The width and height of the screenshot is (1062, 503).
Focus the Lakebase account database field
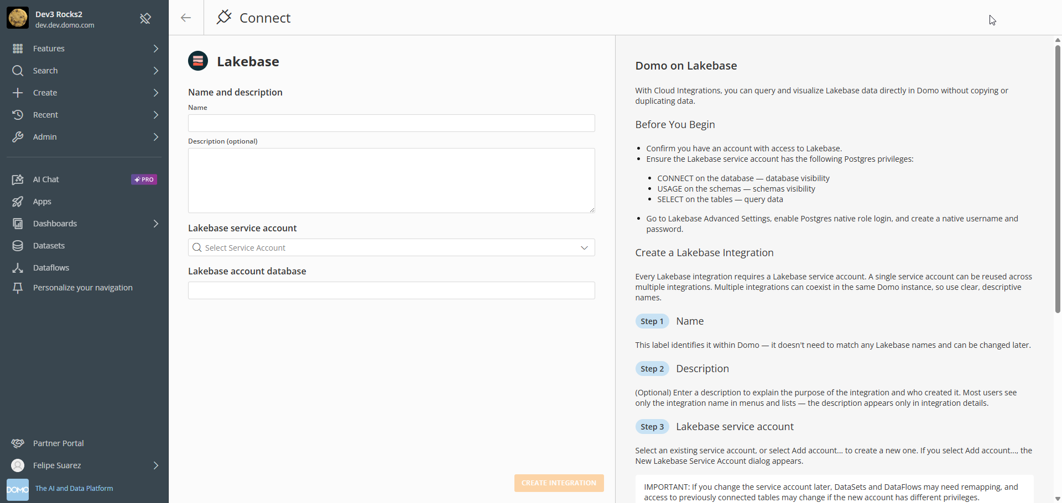click(392, 290)
